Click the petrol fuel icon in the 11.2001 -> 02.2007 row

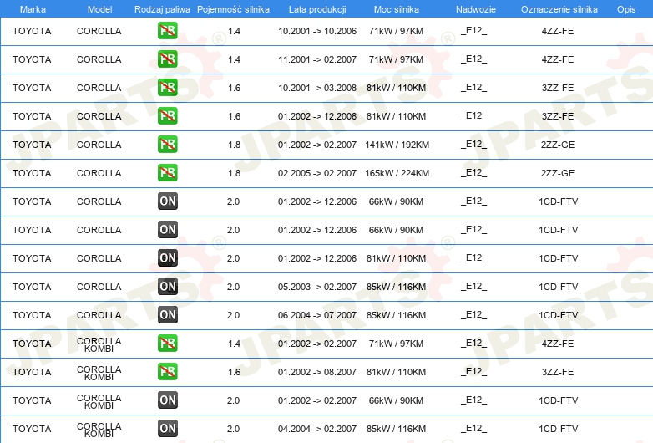[167, 59]
